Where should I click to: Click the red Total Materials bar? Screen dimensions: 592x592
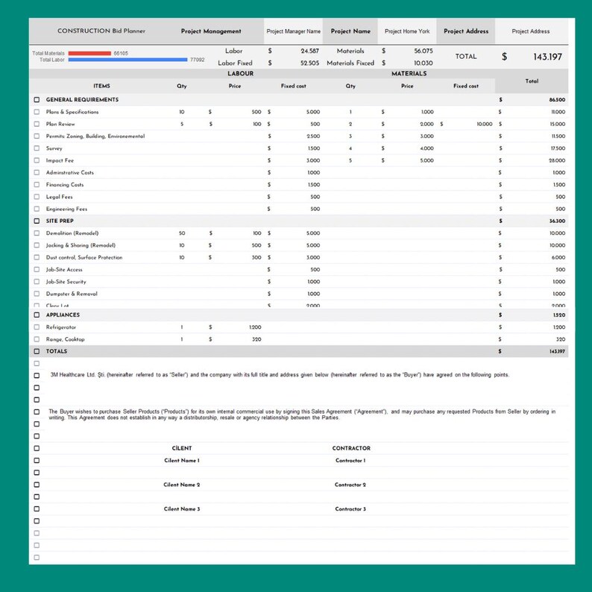(89, 53)
